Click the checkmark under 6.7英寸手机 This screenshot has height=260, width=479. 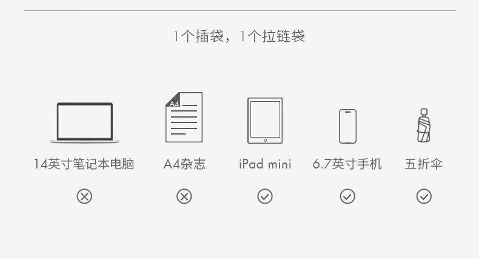click(x=347, y=196)
